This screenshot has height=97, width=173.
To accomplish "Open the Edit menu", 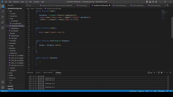I will 10,2.
